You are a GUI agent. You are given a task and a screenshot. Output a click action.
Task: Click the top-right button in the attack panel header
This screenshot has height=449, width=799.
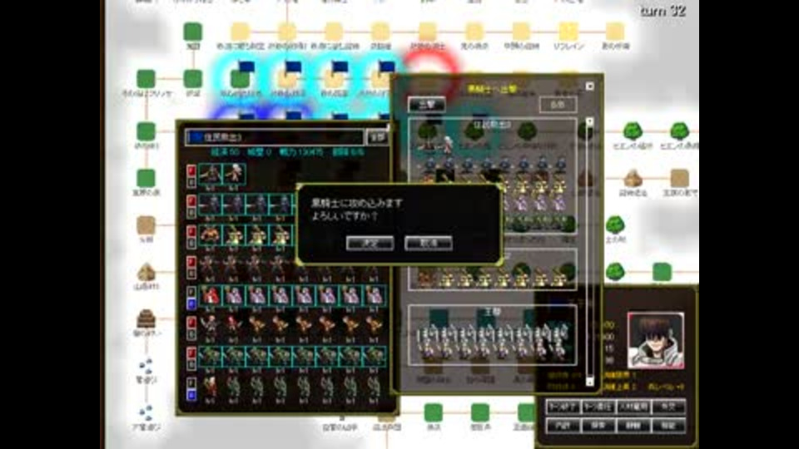[x=558, y=105]
